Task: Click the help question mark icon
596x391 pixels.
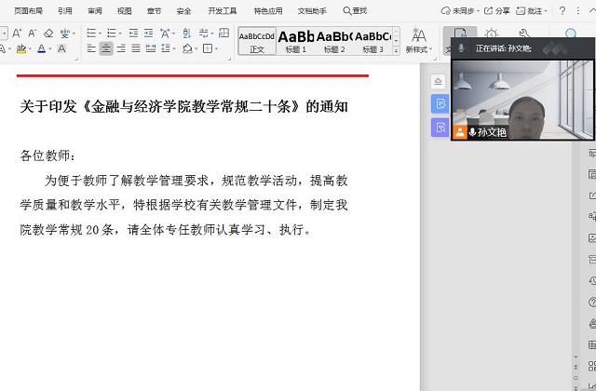Action: [562, 10]
